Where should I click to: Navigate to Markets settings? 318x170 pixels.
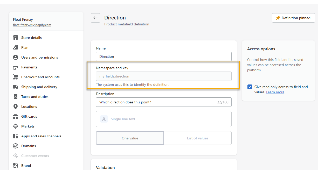point(28,126)
